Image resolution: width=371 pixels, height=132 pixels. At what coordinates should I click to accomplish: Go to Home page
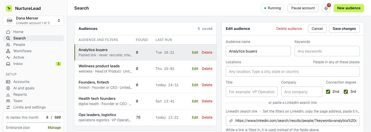33,32
